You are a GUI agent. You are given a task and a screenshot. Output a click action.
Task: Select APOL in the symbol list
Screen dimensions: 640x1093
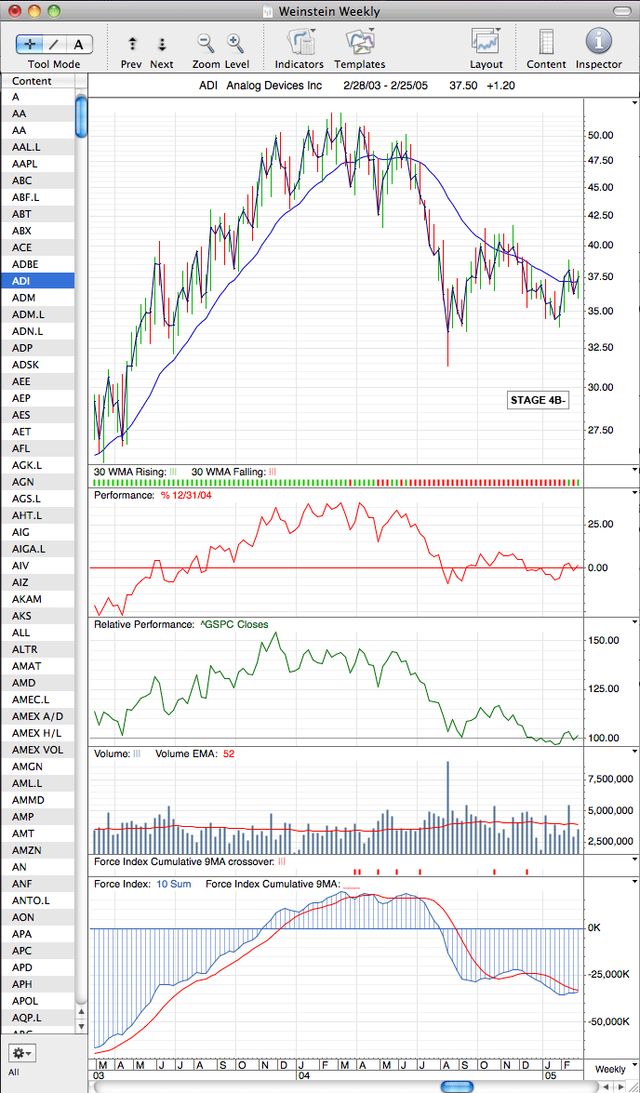point(36,1001)
